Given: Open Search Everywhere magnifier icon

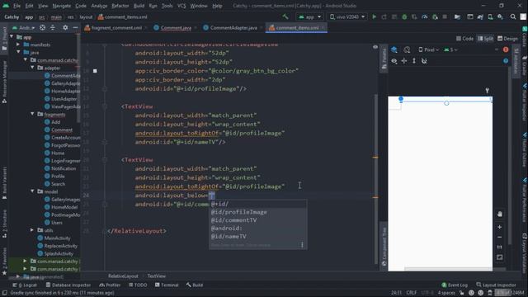Looking at the screenshot, I should tap(513, 16).
